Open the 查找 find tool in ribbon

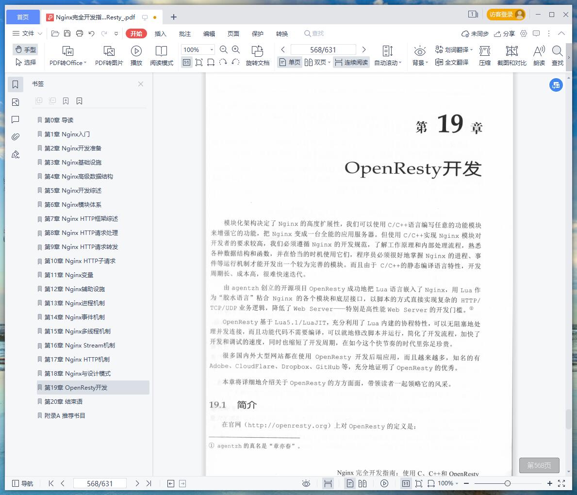pos(558,55)
